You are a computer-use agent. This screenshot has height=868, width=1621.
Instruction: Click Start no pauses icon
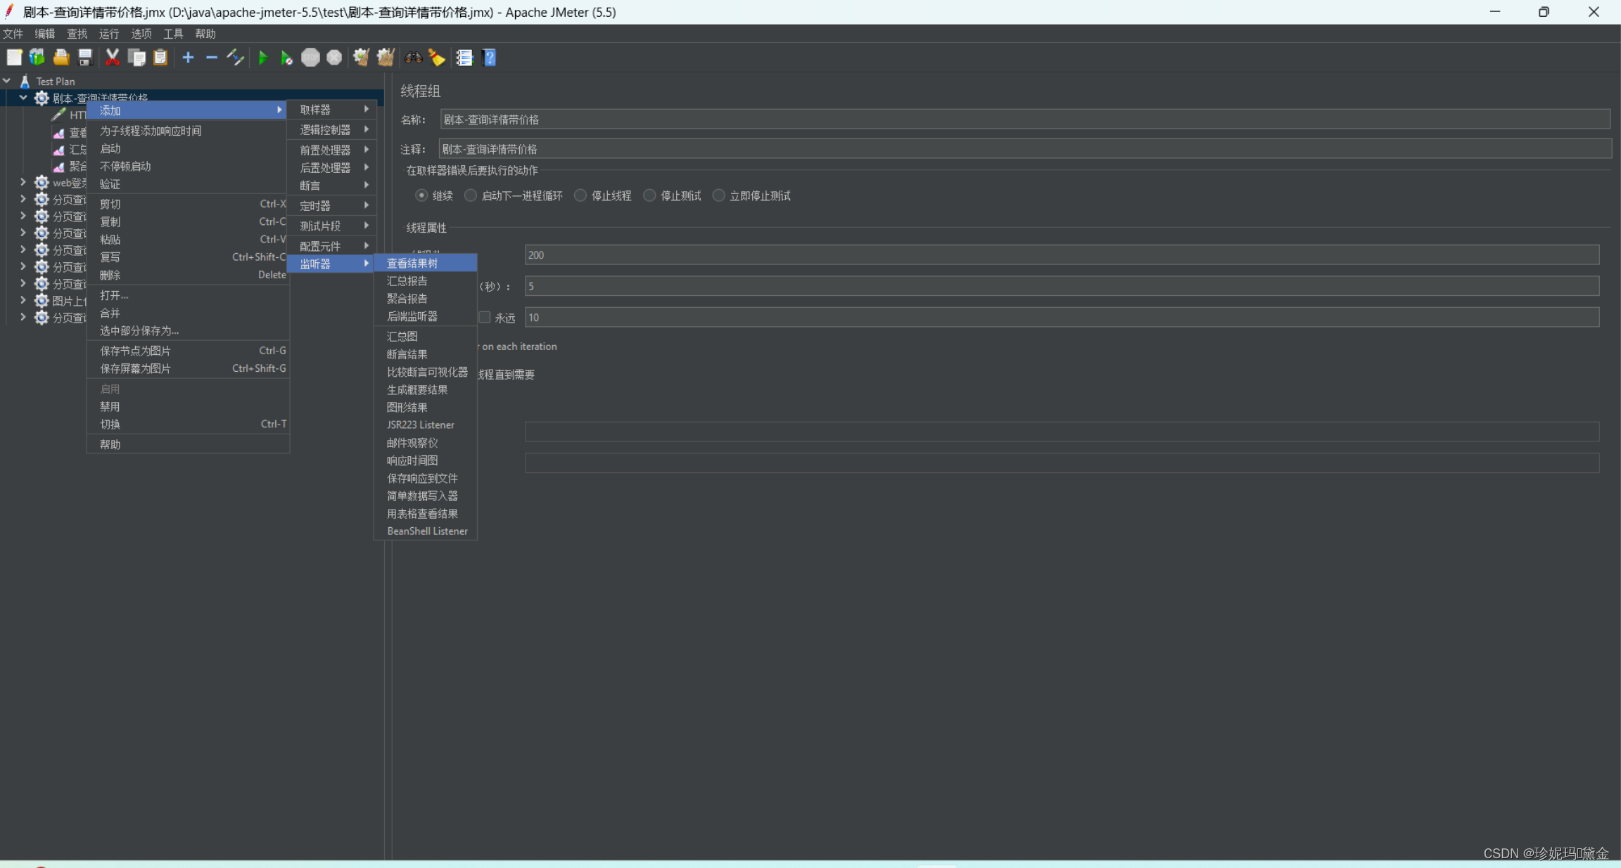click(286, 58)
